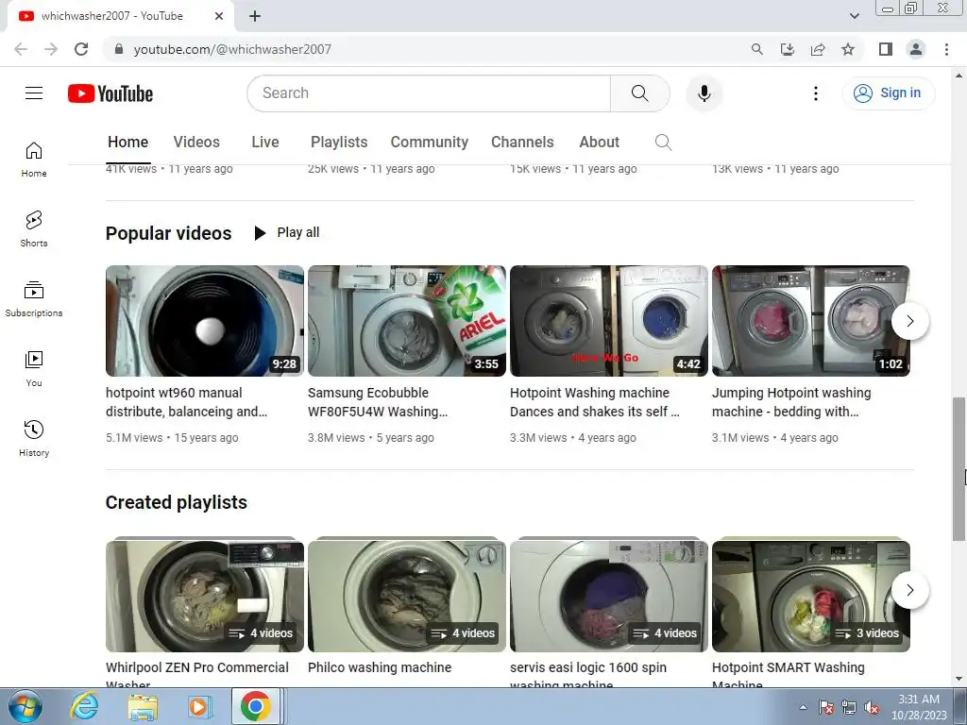Click in the YouTube search field
The width and height of the screenshot is (967, 725).
429,93
